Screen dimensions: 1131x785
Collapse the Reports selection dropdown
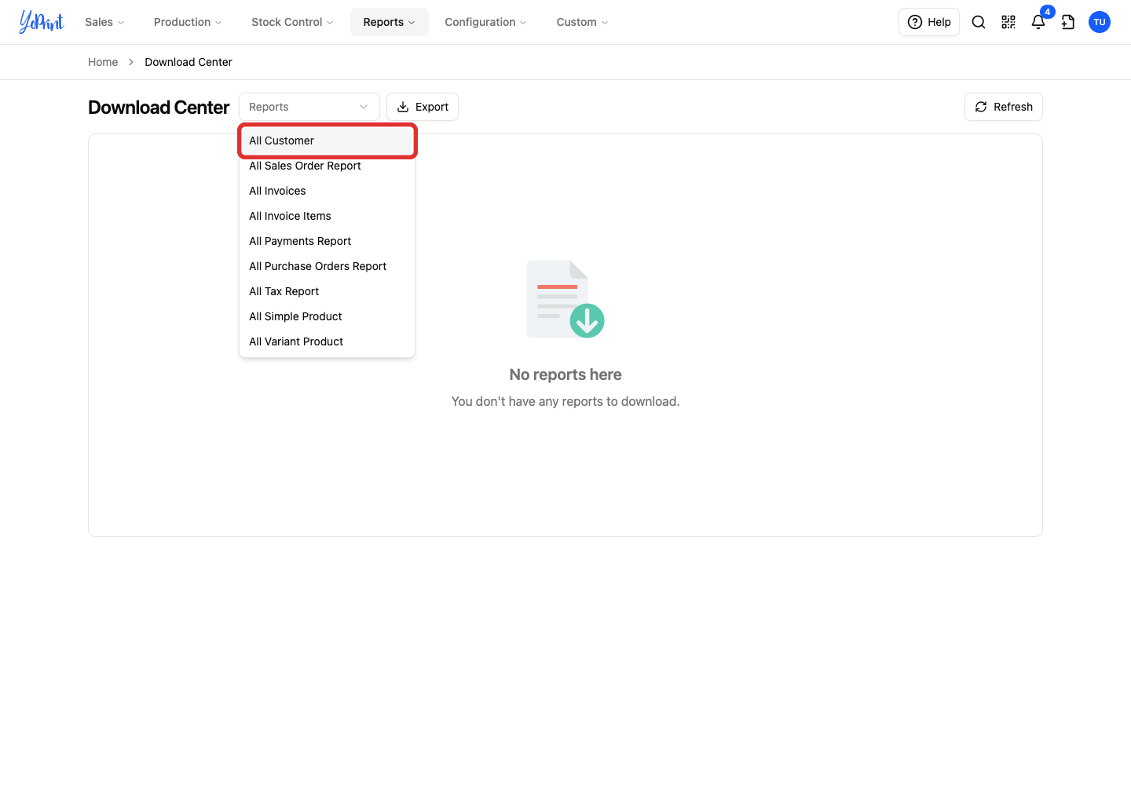tap(309, 107)
